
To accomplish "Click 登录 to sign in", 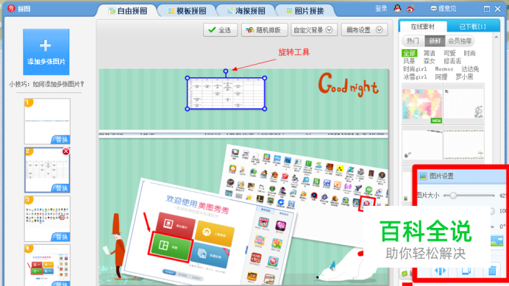I will pos(381,9).
